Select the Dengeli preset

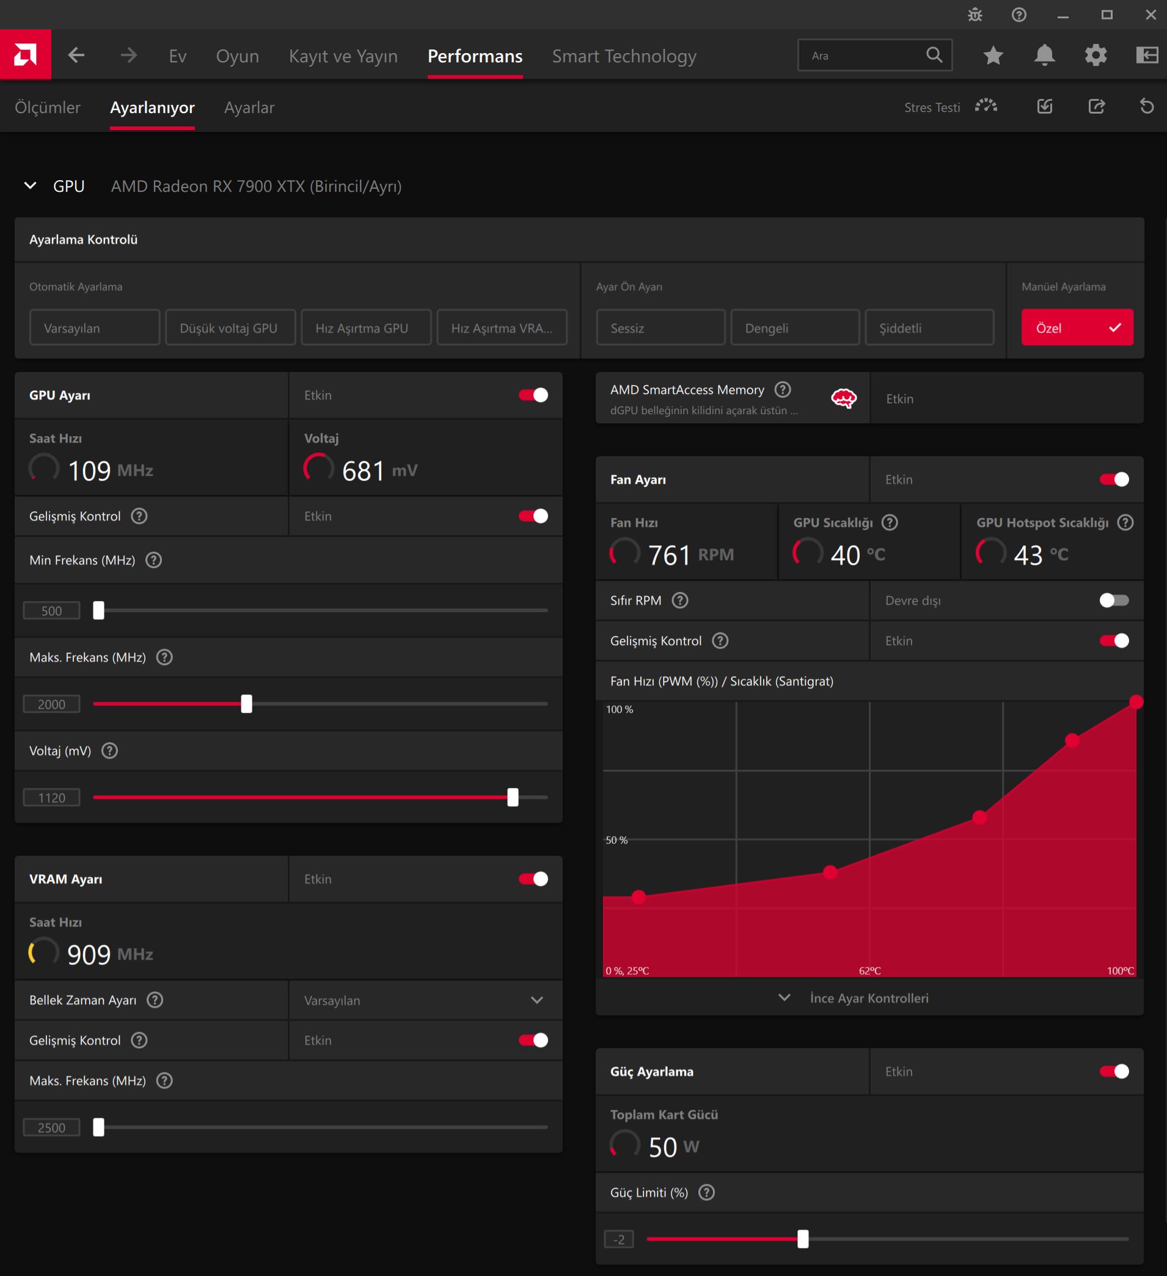(x=795, y=328)
